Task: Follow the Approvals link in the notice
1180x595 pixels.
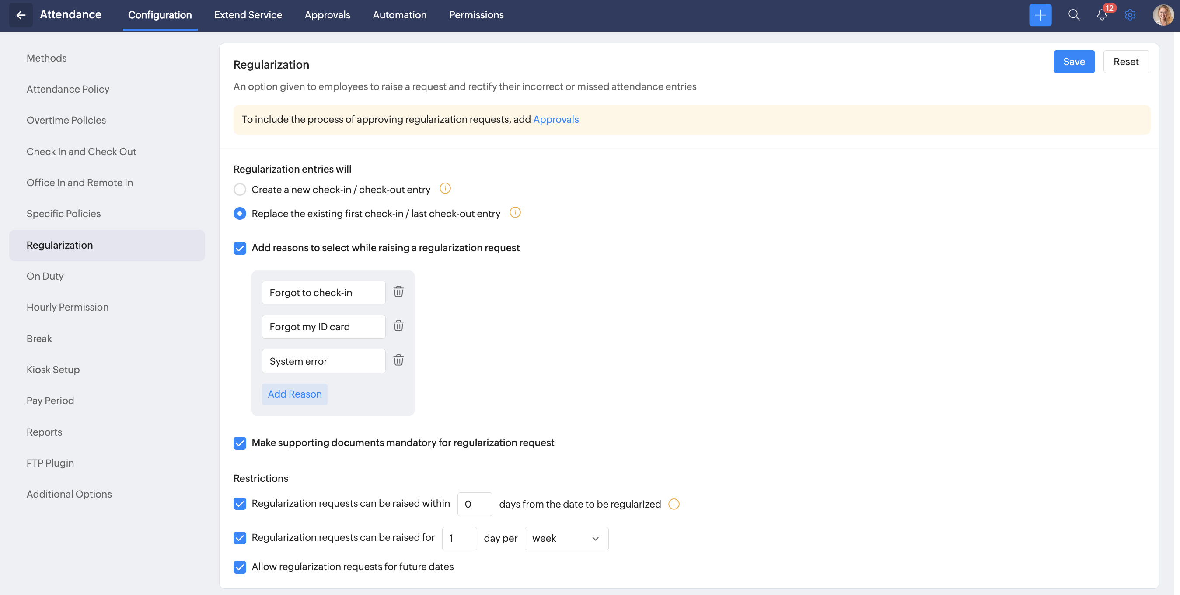Action: [555, 119]
